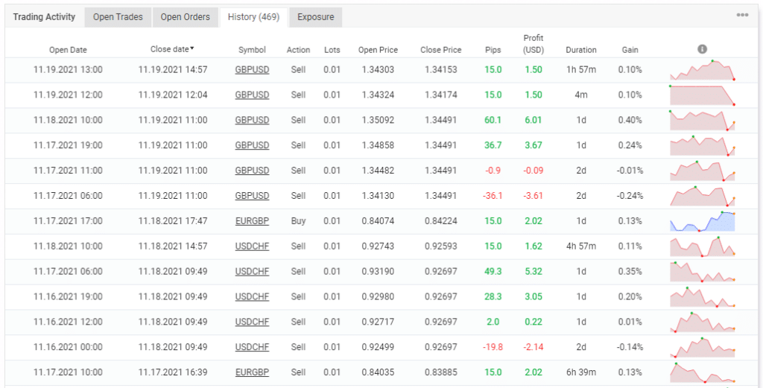This screenshot has width=763, height=388.
Task: Open the Exposure tab
Action: pos(315,17)
